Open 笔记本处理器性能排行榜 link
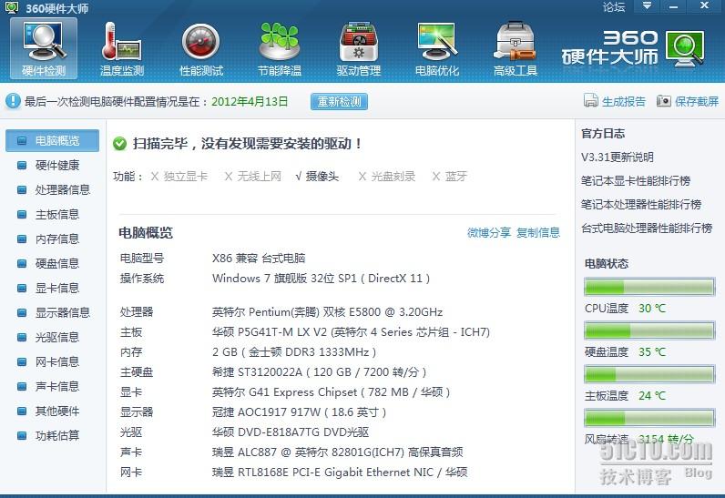 pyautogui.click(x=641, y=204)
